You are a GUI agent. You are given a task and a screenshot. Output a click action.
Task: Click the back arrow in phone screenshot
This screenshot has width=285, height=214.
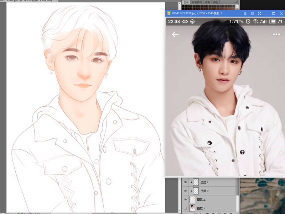(x=175, y=34)
